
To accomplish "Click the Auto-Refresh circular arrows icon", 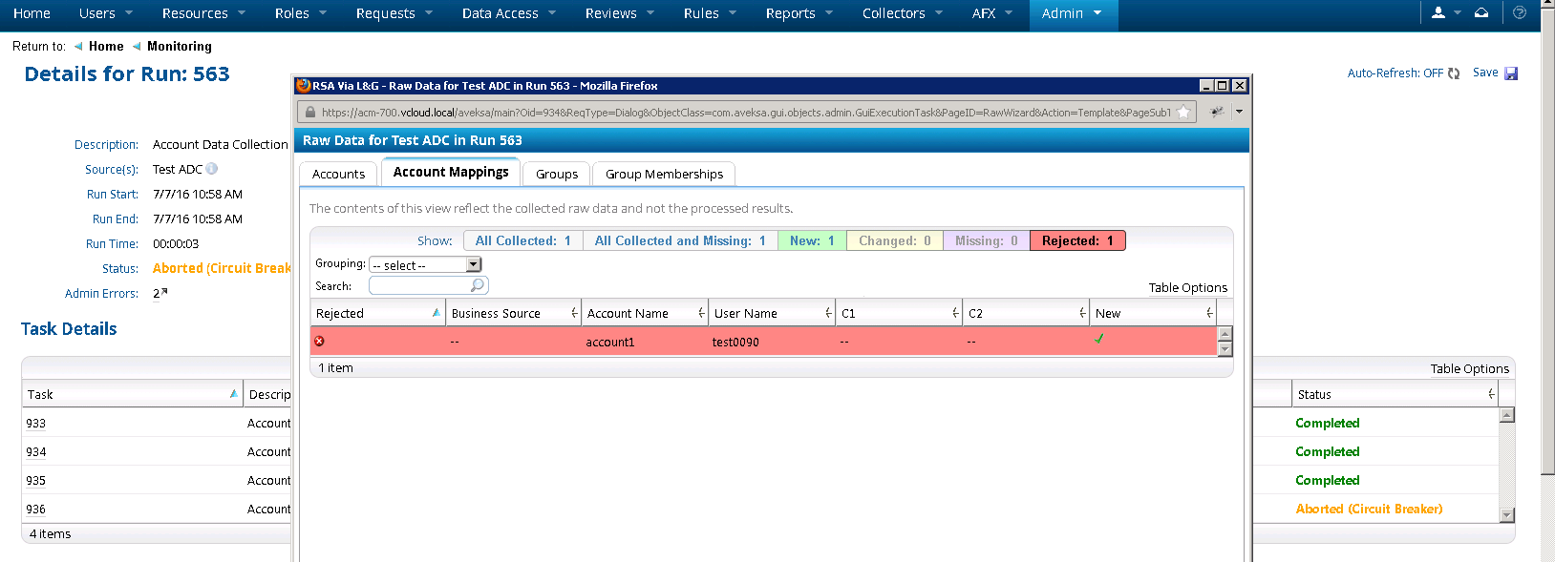I will pyautogui.click(x=1454, y=73).
